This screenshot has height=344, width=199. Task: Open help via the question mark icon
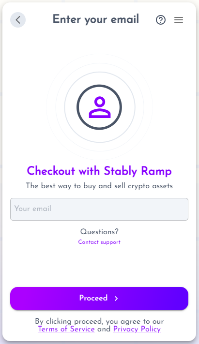161,20
